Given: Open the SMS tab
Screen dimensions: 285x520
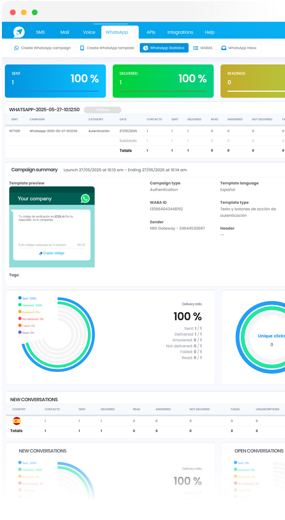Looking at the screenshot, I should [40, 32].
